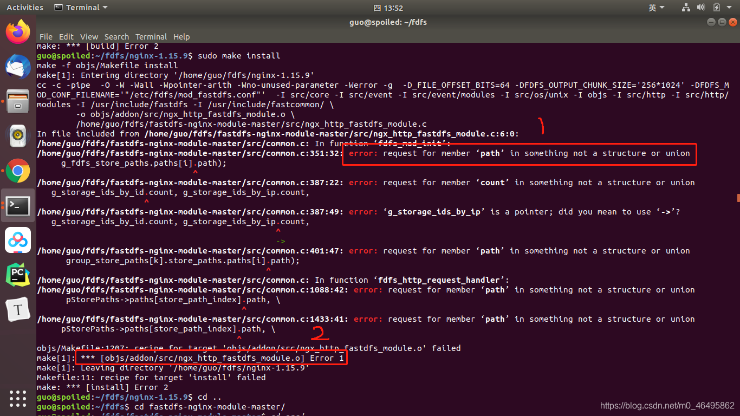
Task: Click 'make: *** [install] Error 2' line
Action: 102,387
